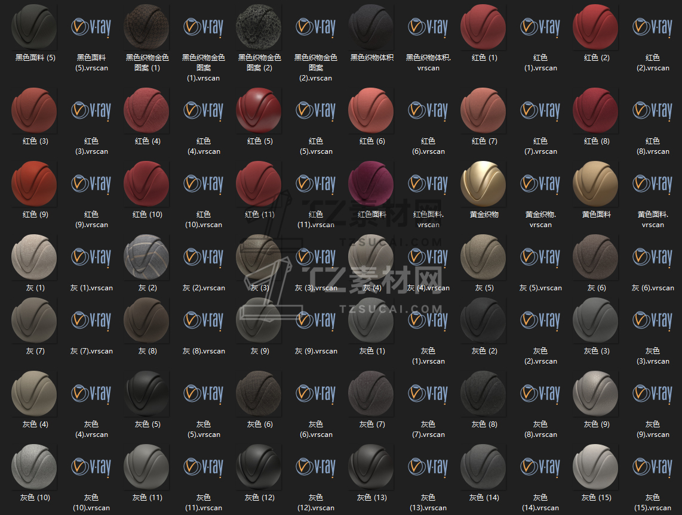The image size is (682, 515).
Task: Open the 黑色面料 (5).vrscan V-Ray file icon
Action: [91, 27]
